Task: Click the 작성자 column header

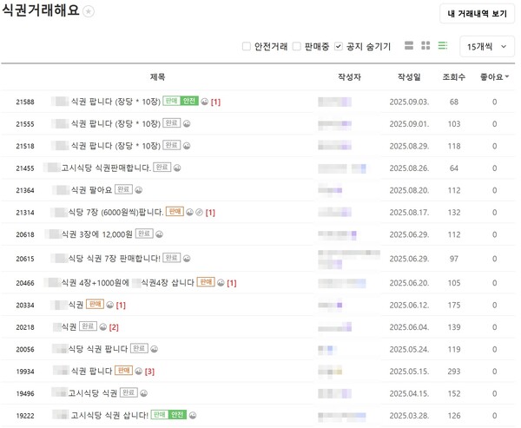Action: pos(349,77)
